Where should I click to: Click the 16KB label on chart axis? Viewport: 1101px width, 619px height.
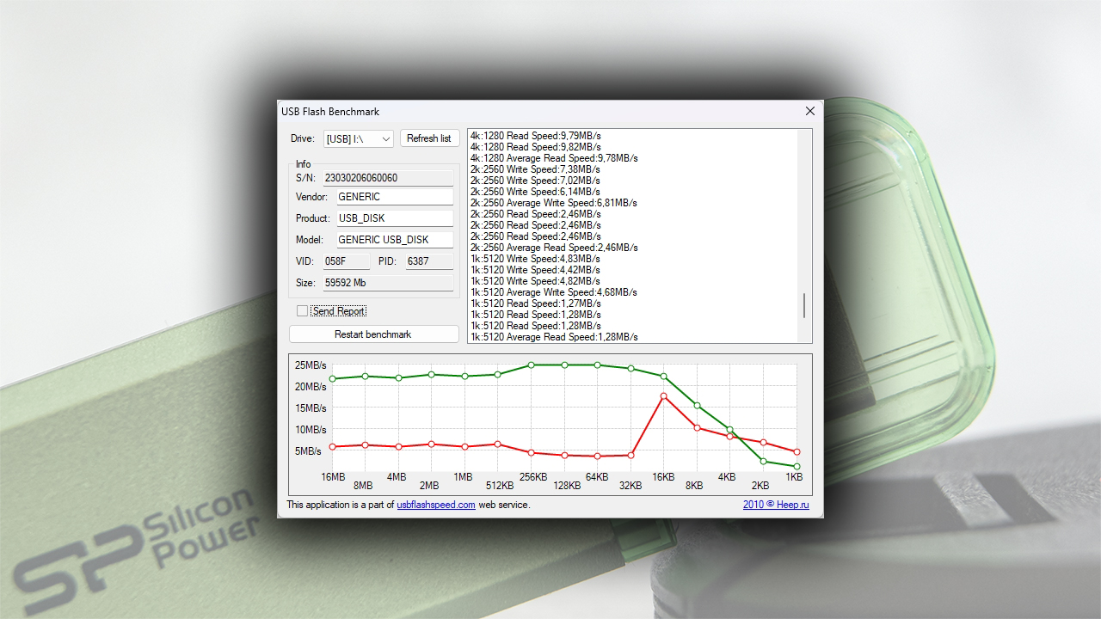point(663,477)
